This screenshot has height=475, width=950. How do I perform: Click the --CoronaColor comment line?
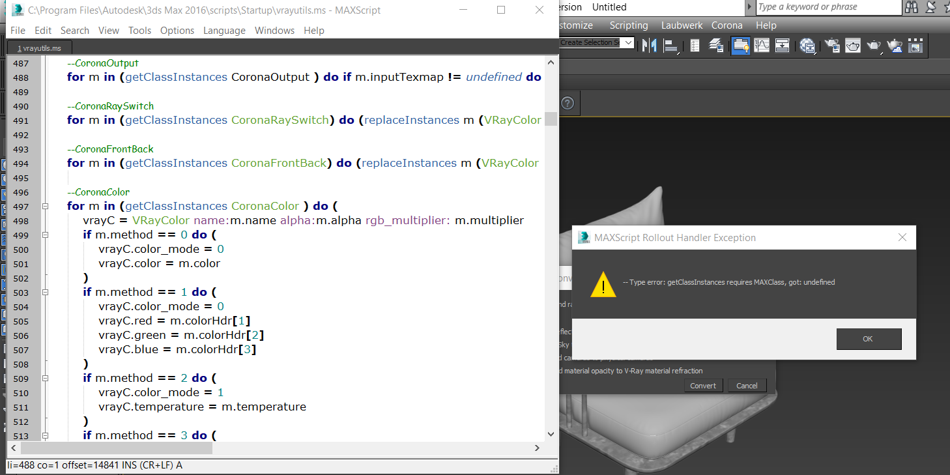coord(98,192)
